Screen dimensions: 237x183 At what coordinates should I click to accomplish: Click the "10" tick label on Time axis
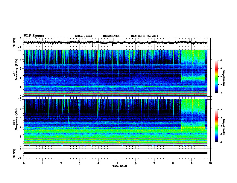pos(210,163)
